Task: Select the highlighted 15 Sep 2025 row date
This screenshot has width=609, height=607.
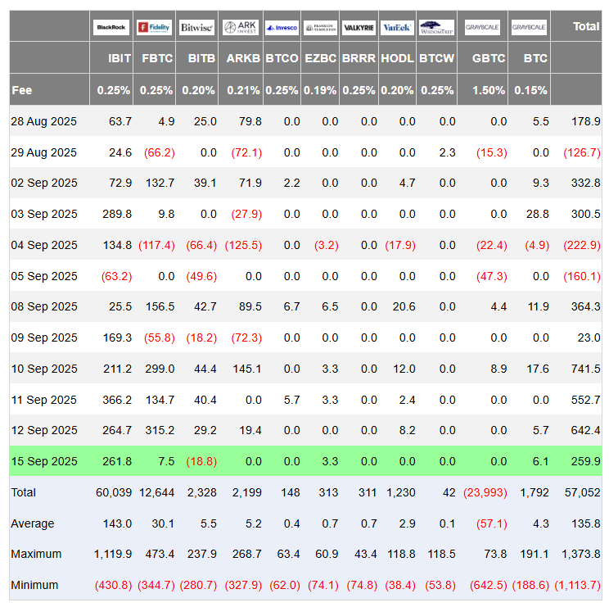Action: pos(44,461)
